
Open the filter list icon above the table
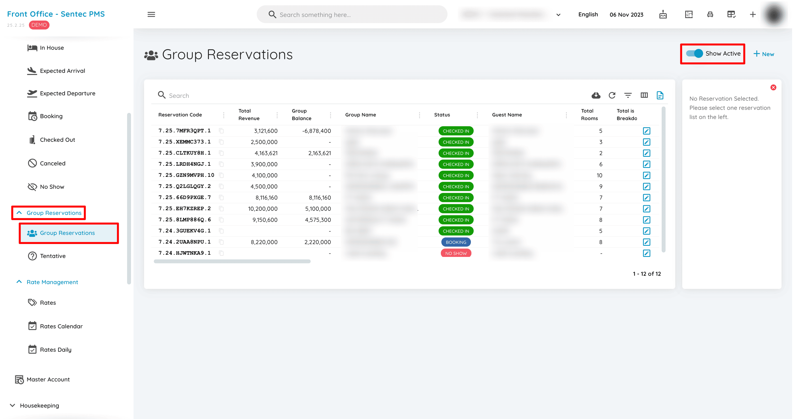pos(628,95)
